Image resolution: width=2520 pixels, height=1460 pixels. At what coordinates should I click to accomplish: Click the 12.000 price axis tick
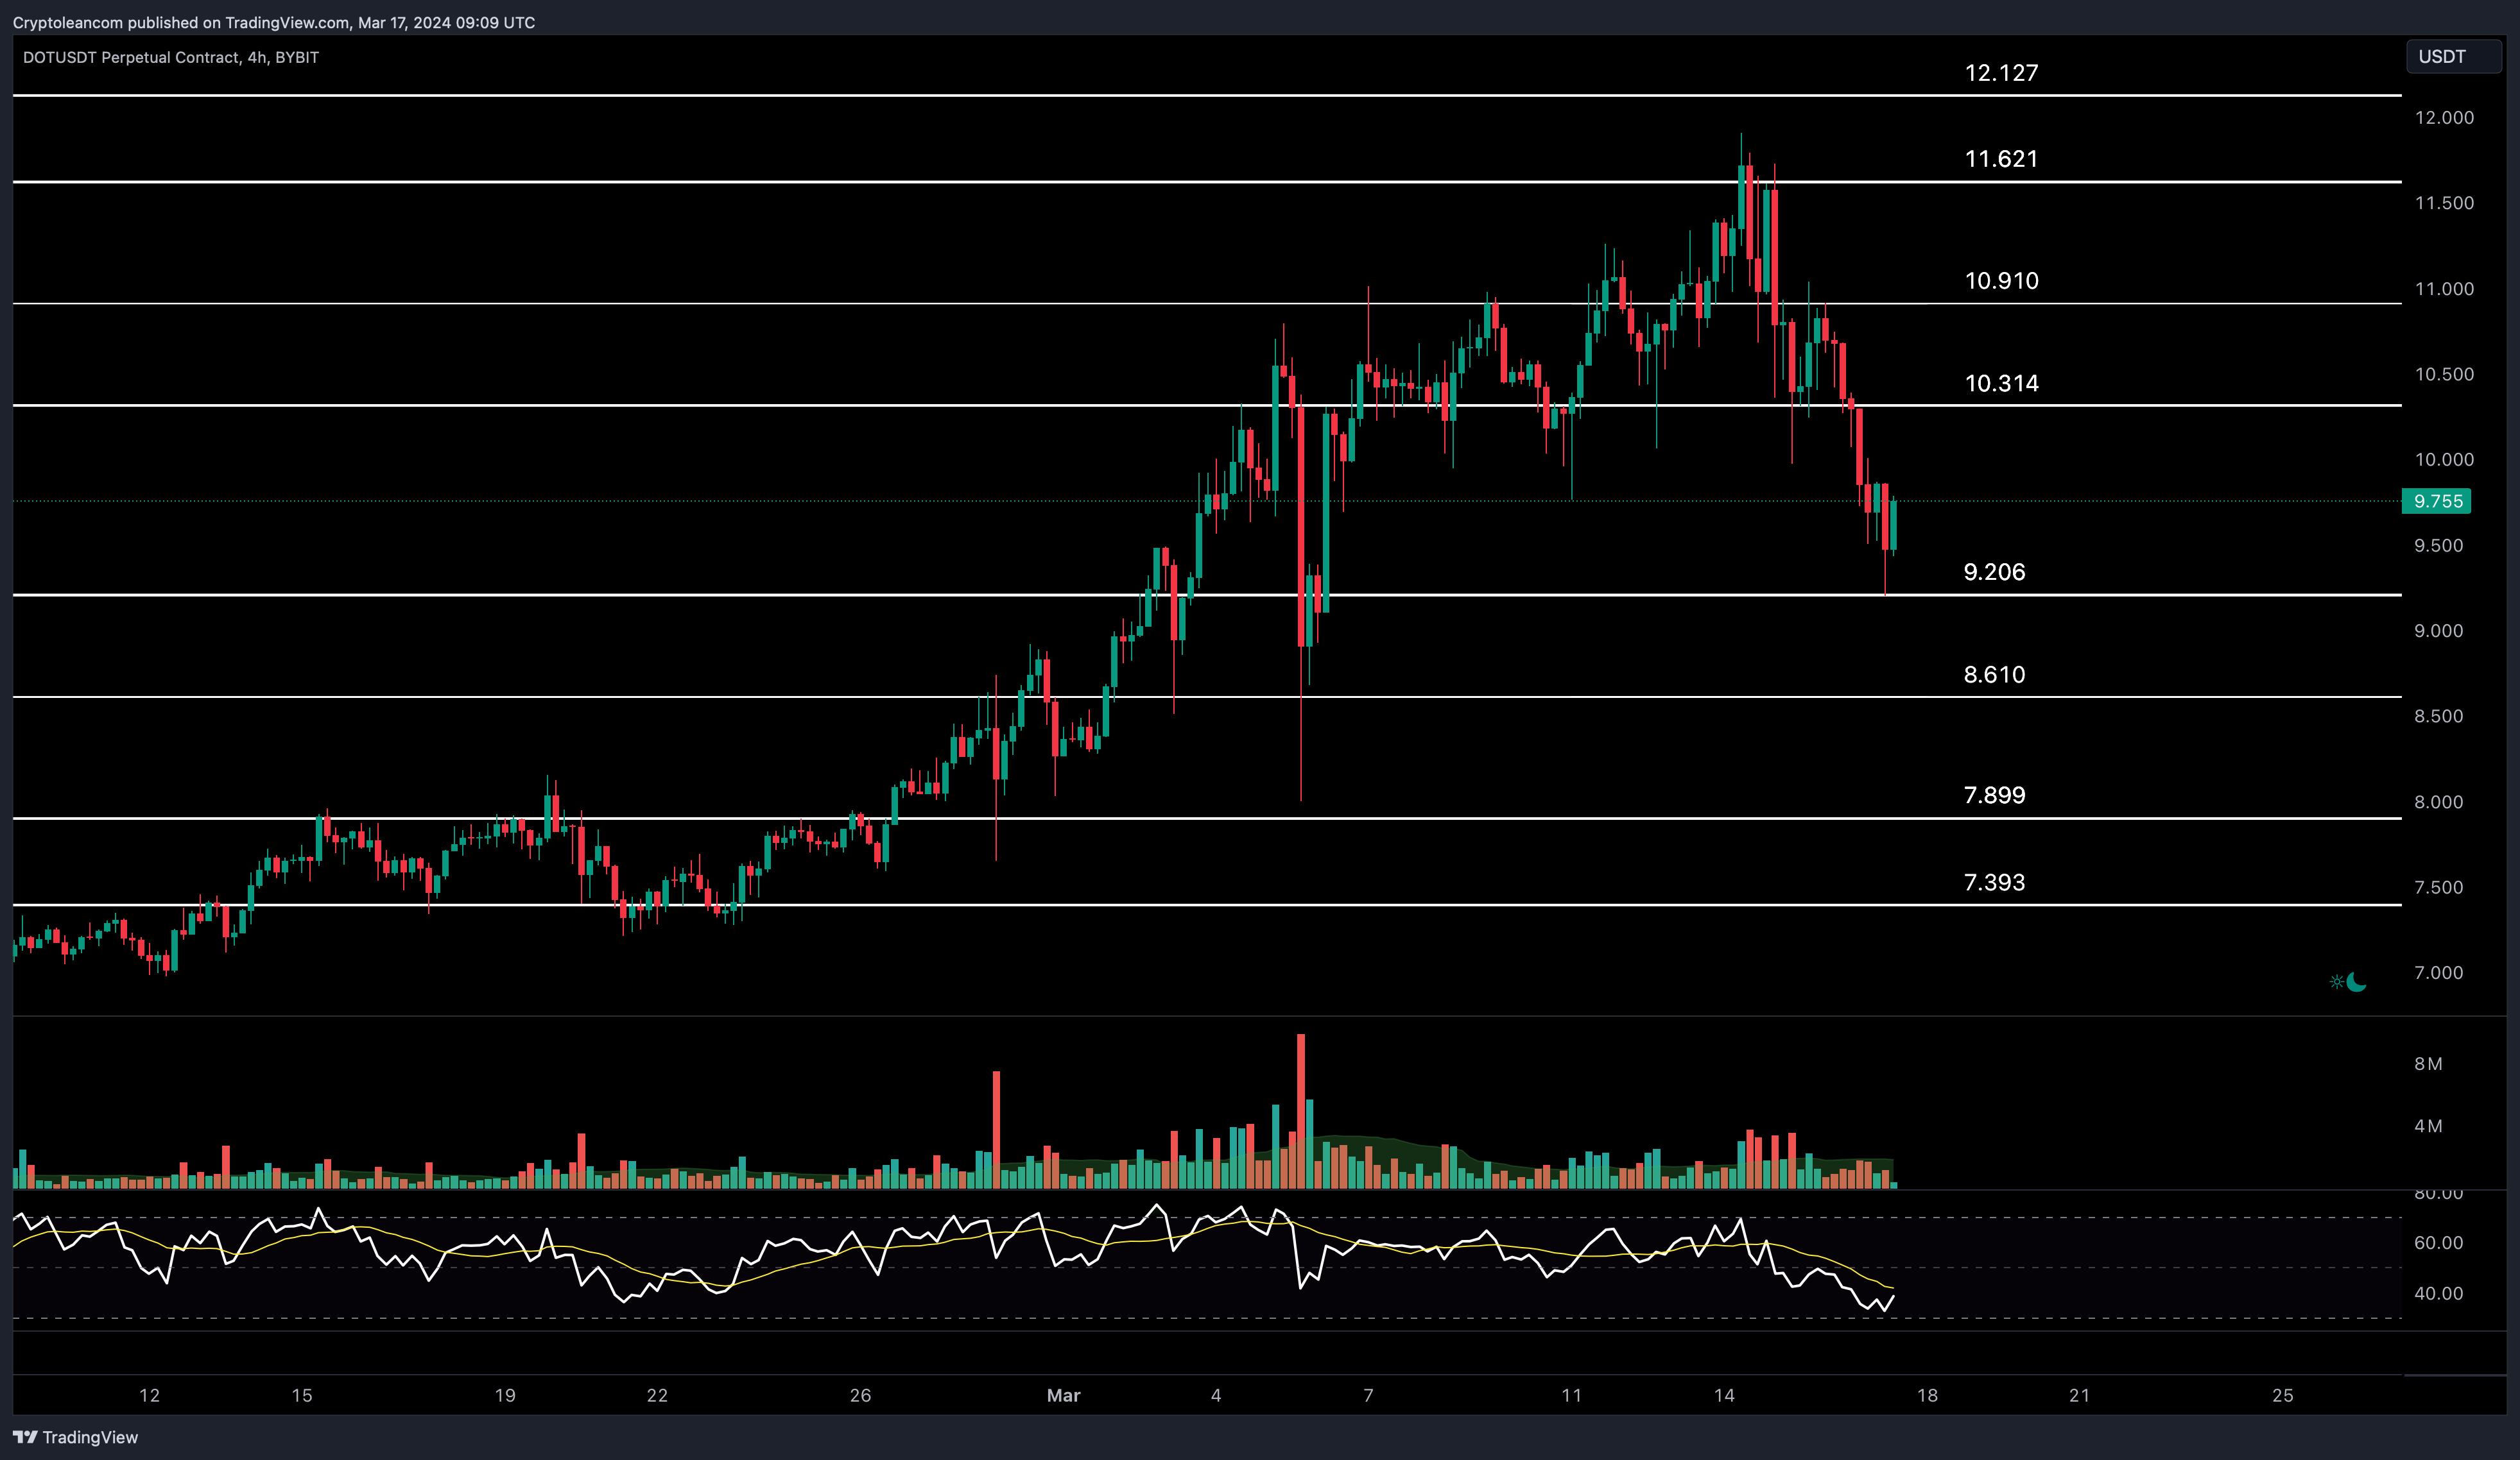(x=2444, y=118)
